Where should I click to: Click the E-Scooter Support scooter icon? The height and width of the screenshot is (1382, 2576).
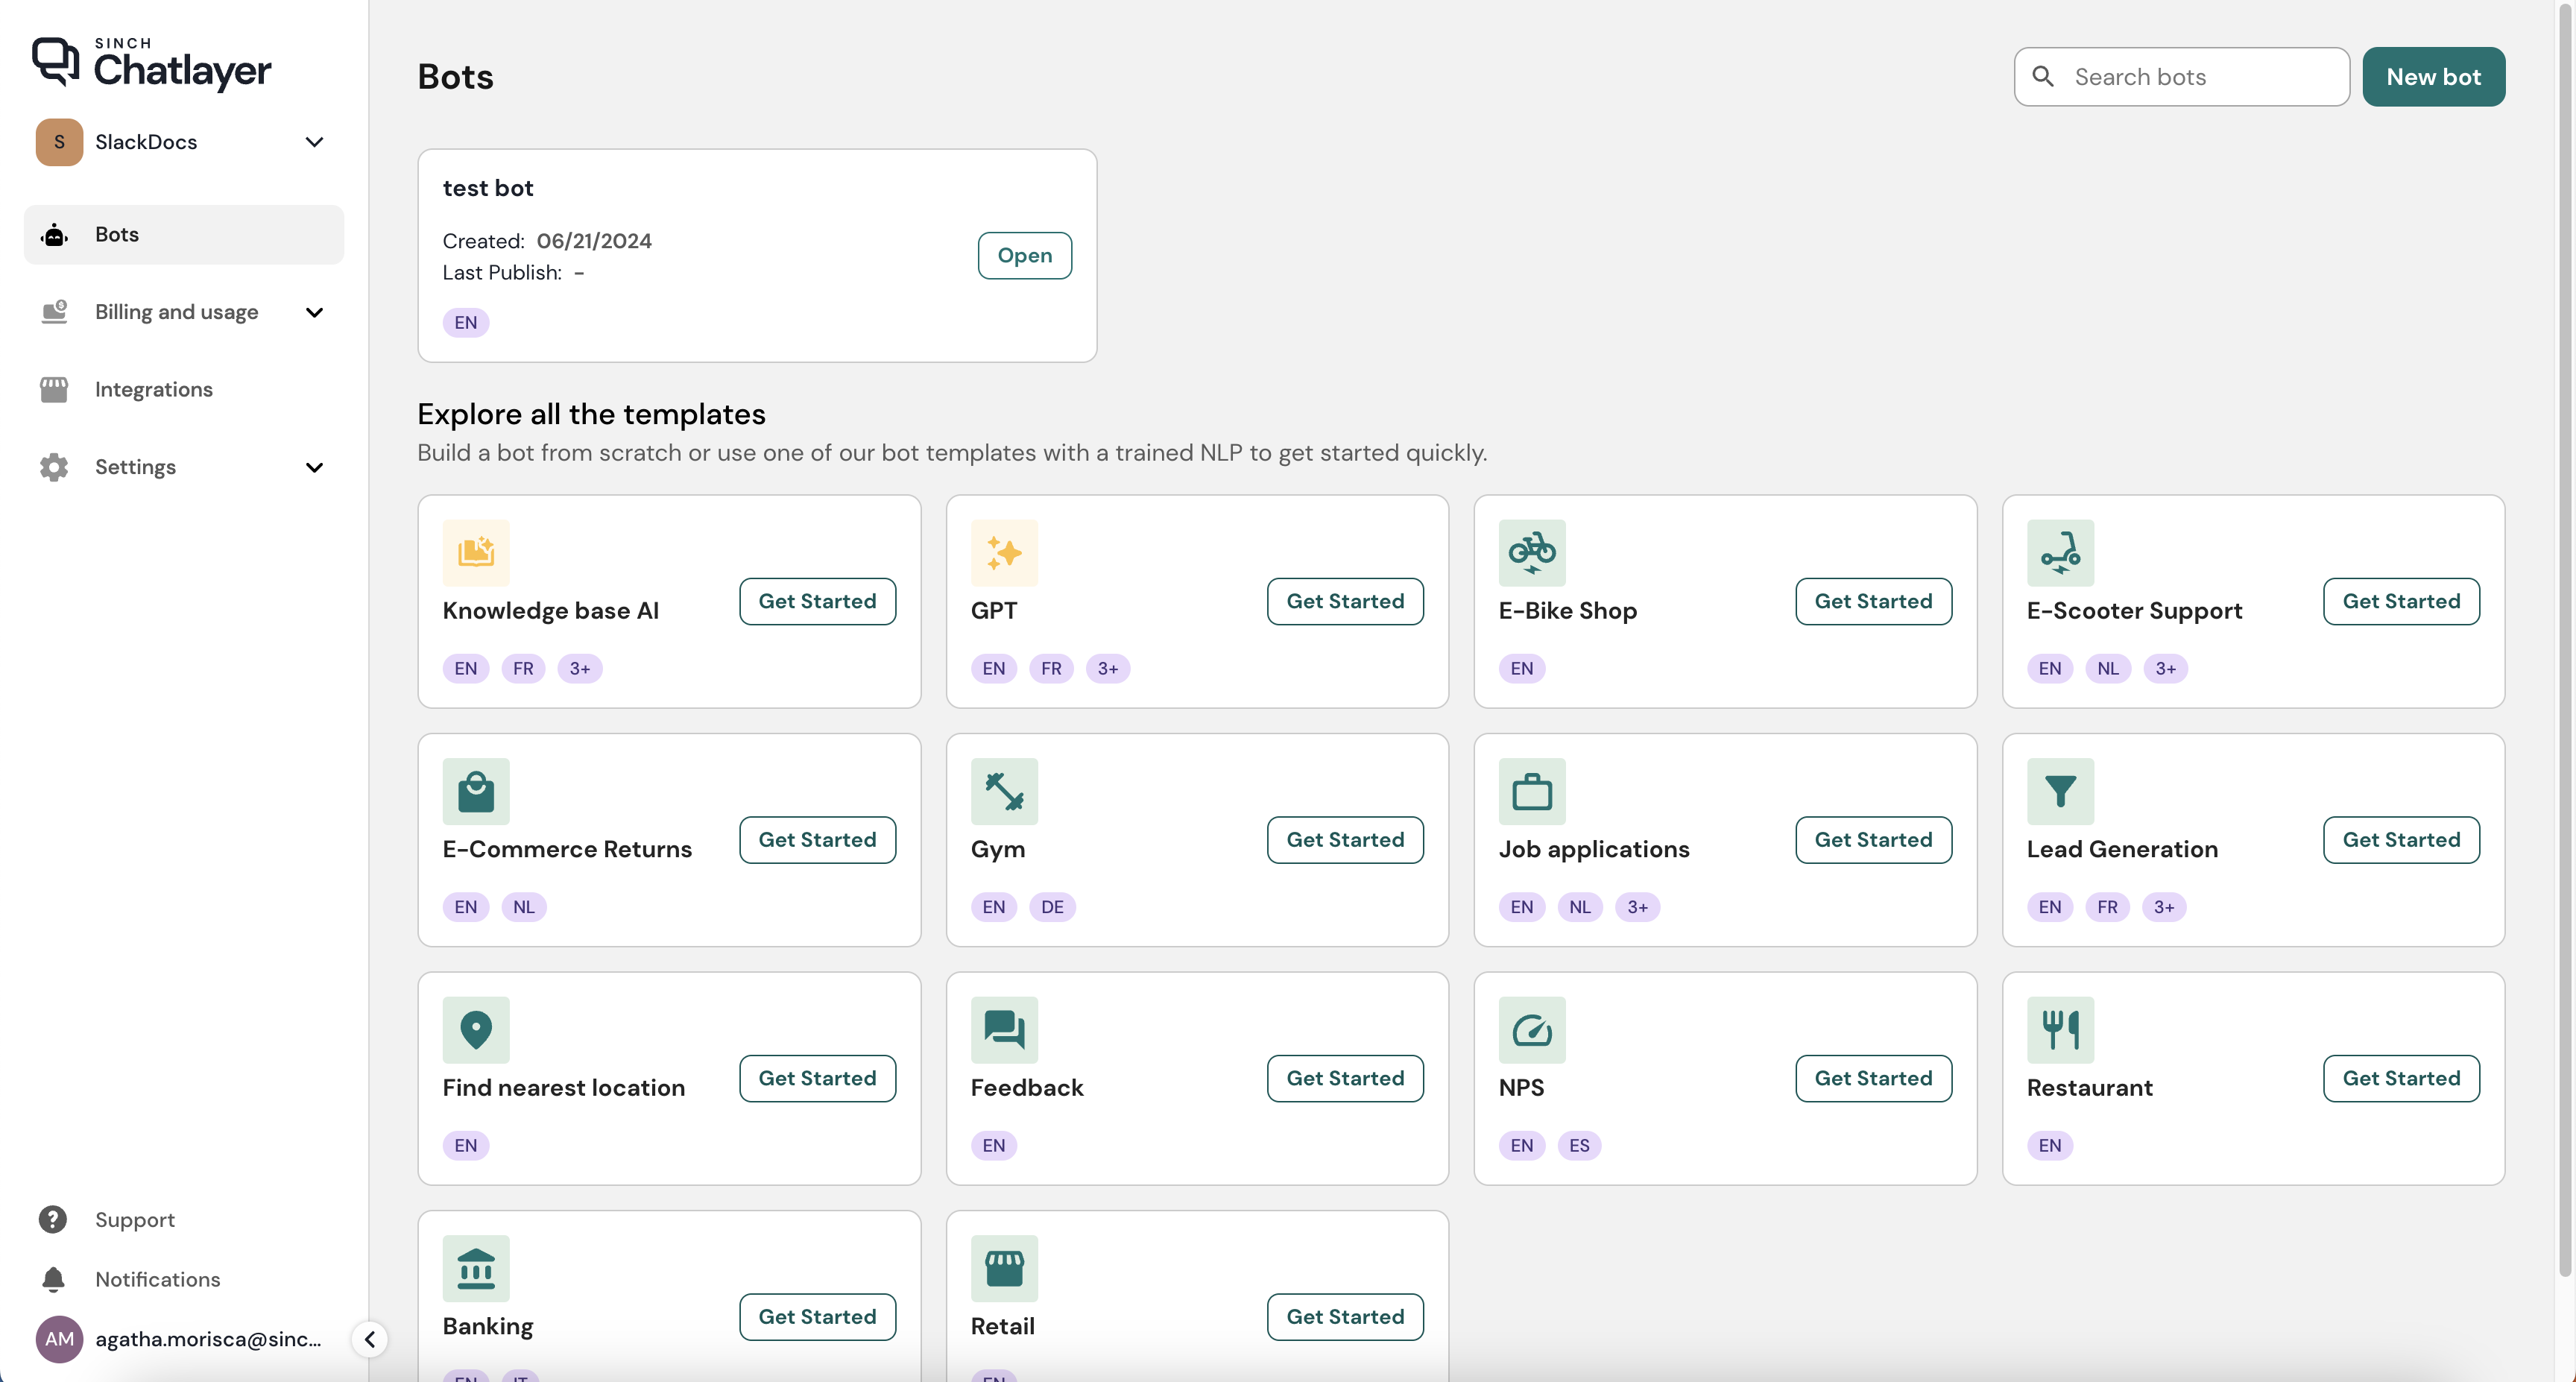click(x=2059, y=552)
